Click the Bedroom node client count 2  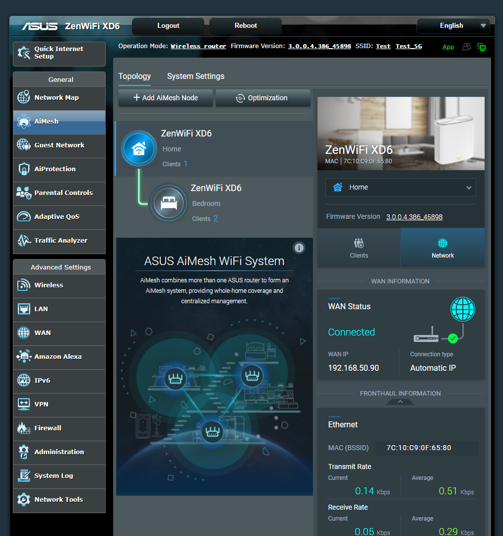[216, 218]
